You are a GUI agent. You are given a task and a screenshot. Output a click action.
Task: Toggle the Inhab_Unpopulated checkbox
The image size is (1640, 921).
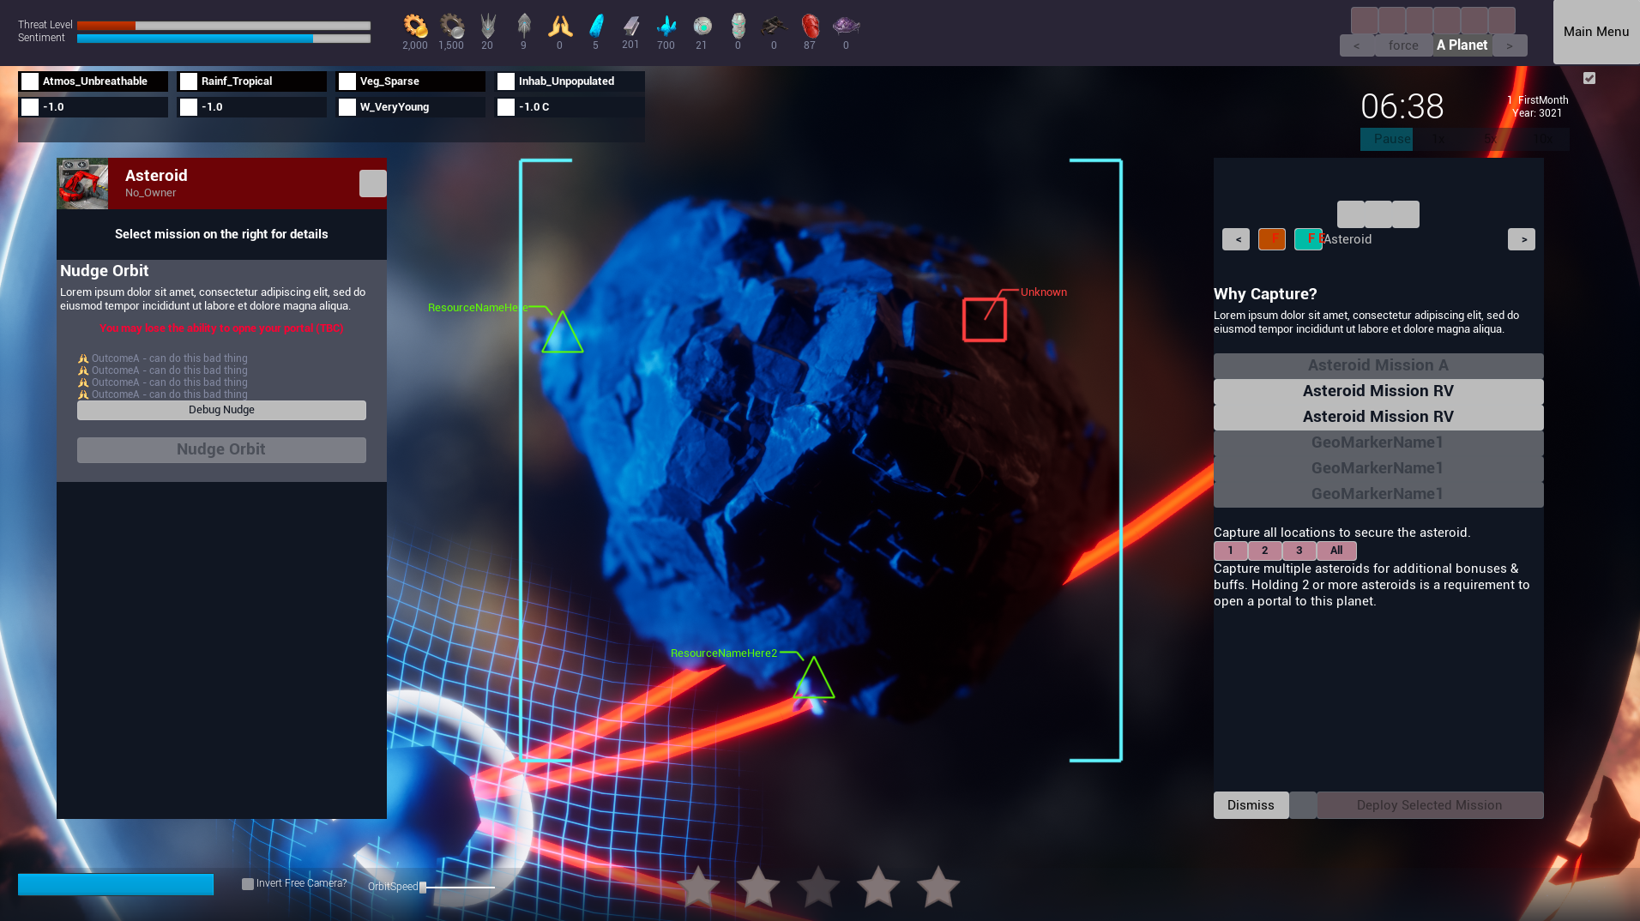coord(506,81)
